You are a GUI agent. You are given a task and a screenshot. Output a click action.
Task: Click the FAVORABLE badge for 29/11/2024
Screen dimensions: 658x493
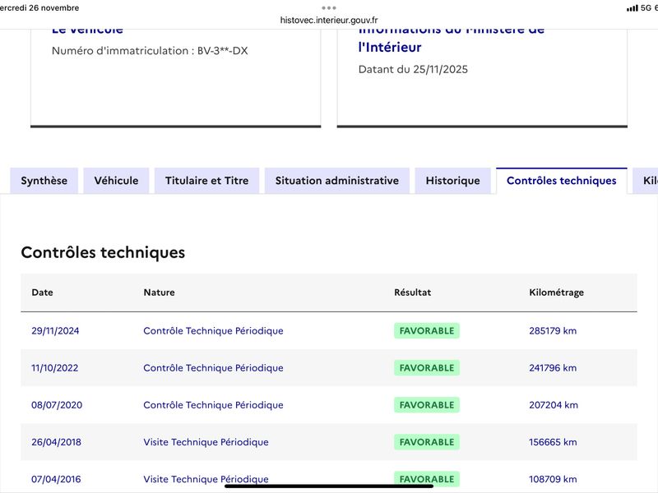tap(426, 331)
